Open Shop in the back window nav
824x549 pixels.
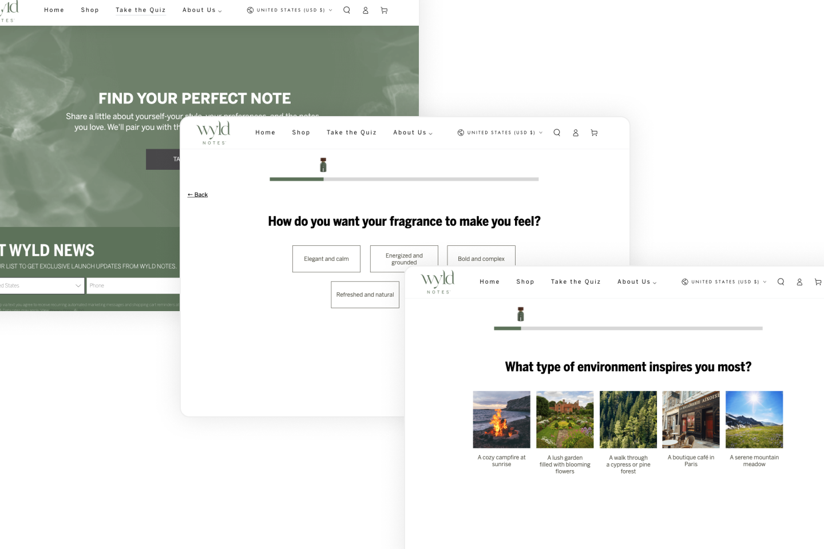[90, 10]
